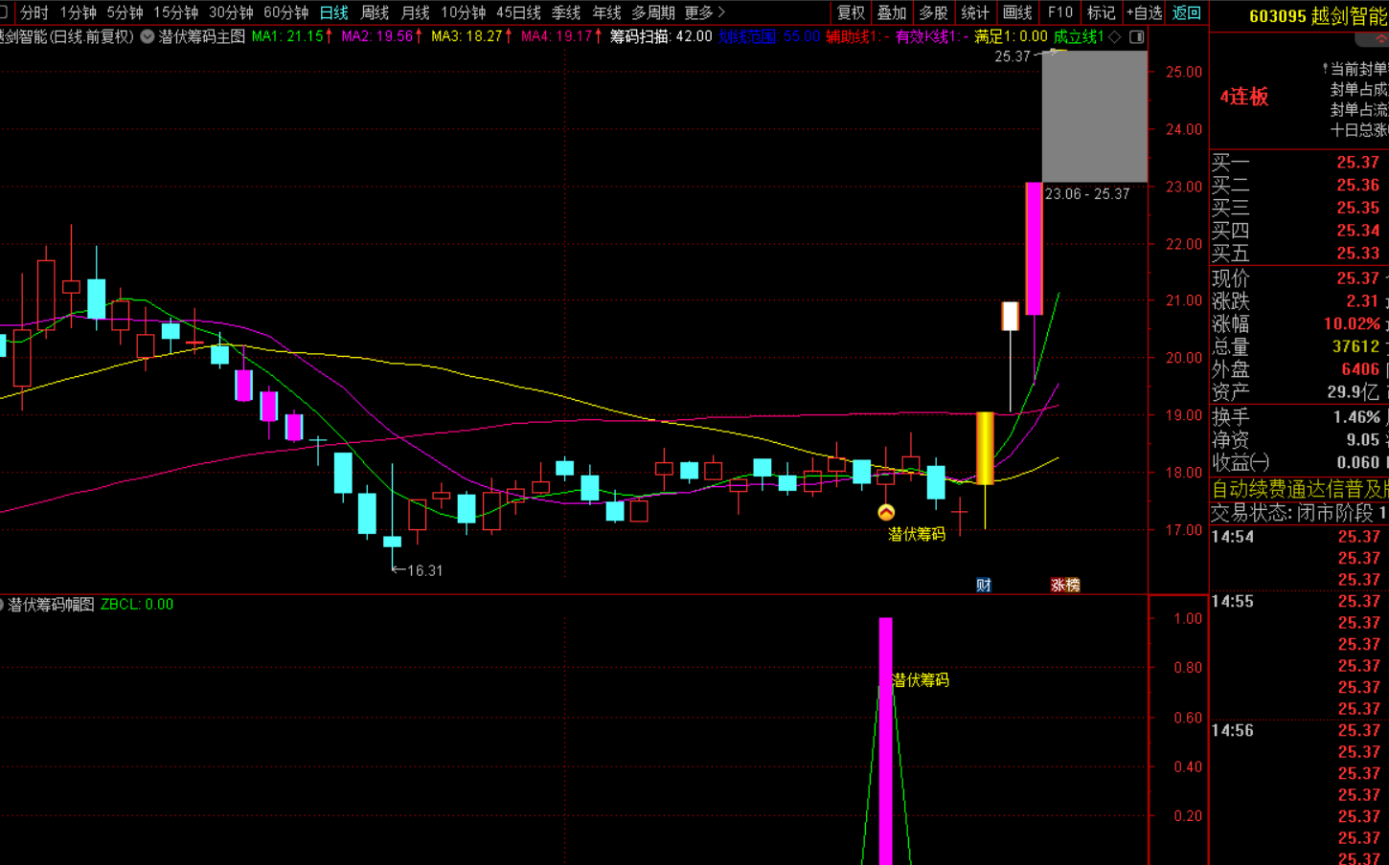Click the 多股 multi-stock button
Image resolution: width=1389 pixels, height=865 pixels.
tap(933, 12)
